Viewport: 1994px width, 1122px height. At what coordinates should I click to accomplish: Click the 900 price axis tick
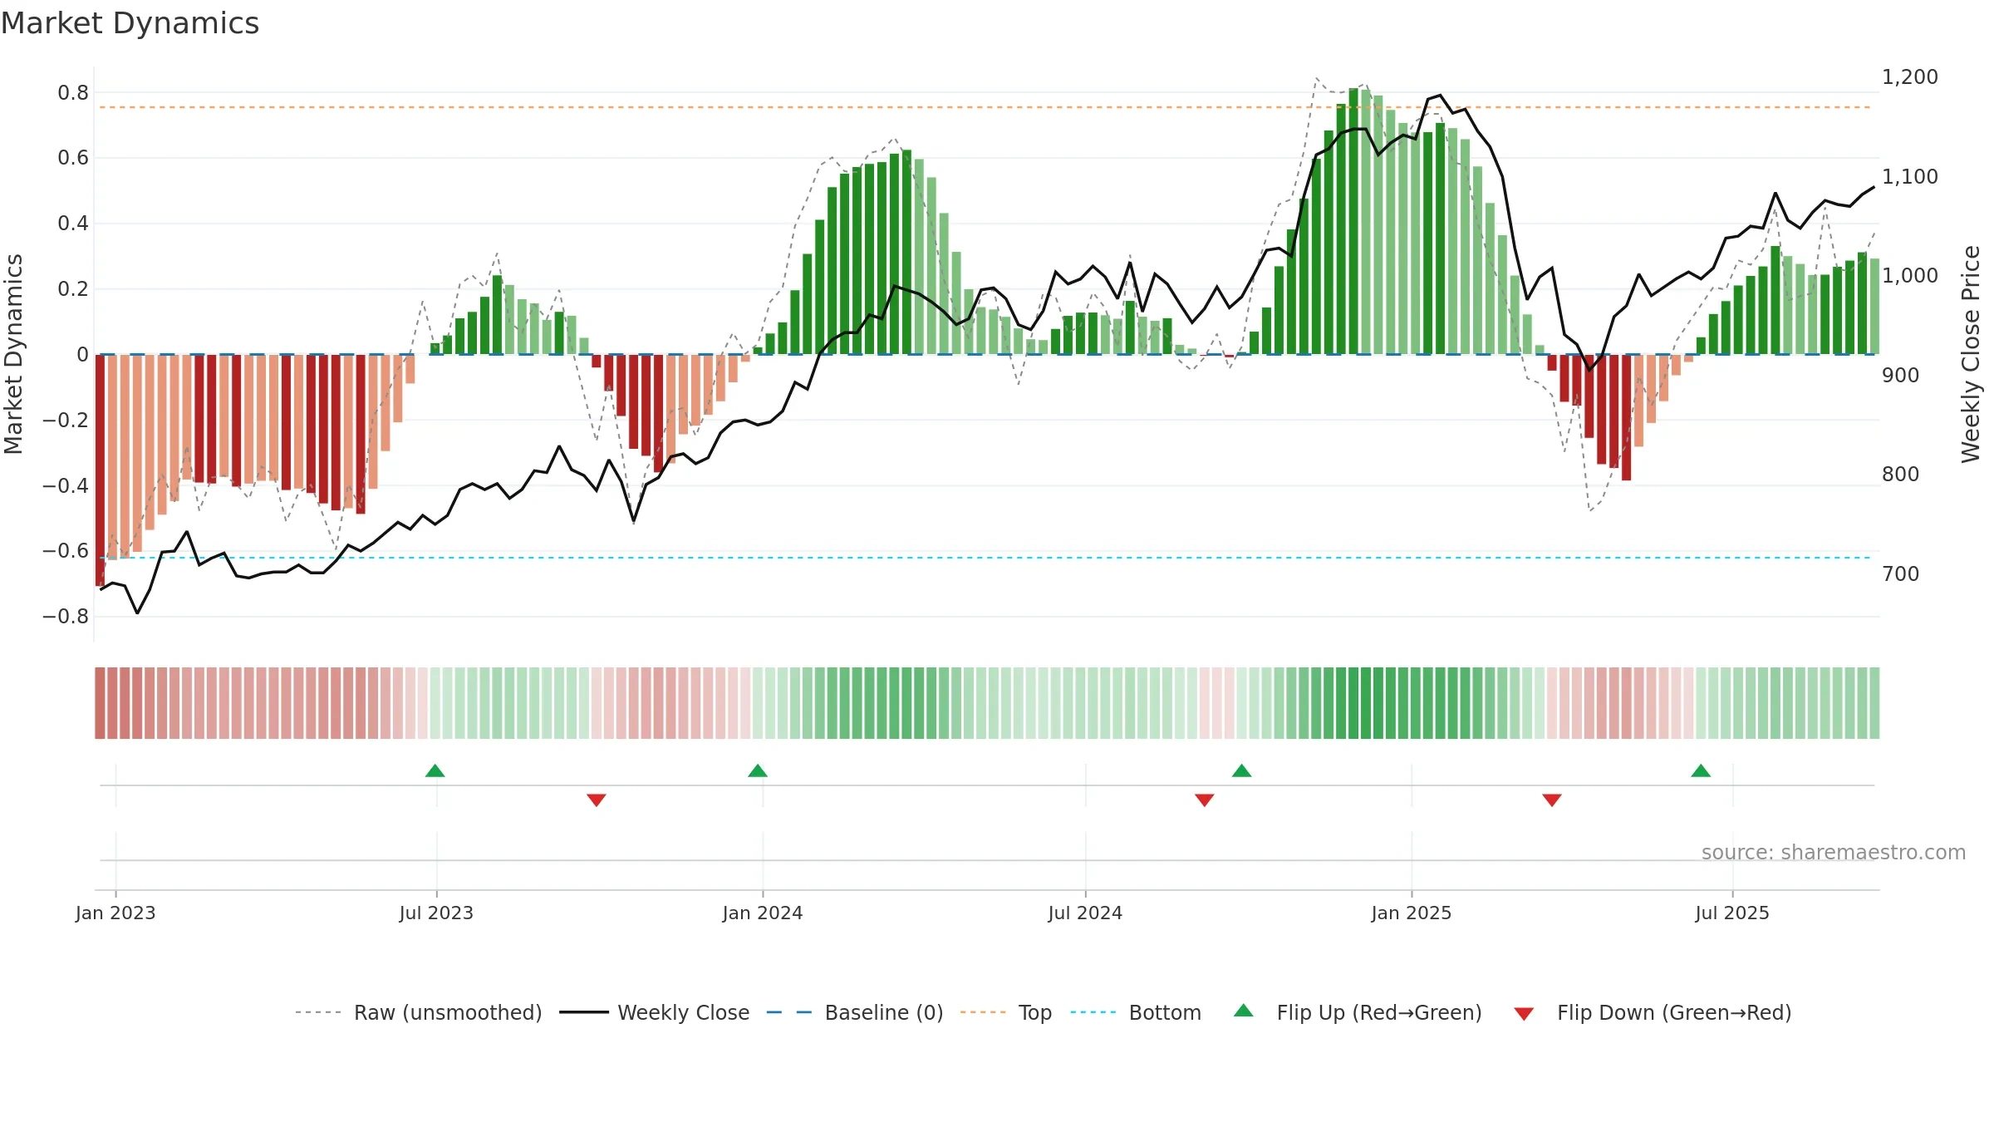(1901, 375)
